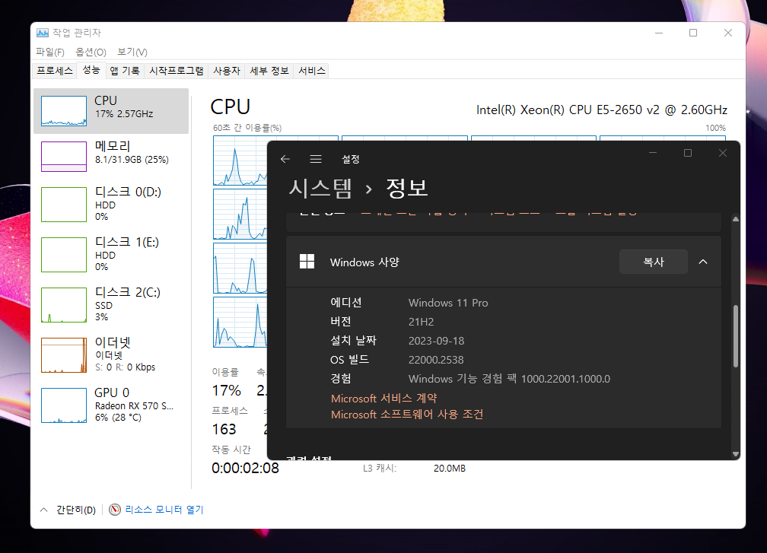767x553 pixels.
Task: Open Microsoft 서비스 계약 link
Action: tap(383, 398)
